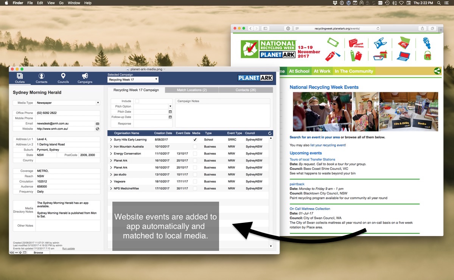Open the In The Community website tab
Viewport: 454px width, 280px height.
[354, 71]
